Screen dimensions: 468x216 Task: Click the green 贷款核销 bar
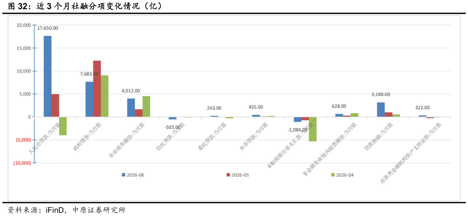(396, 116)
